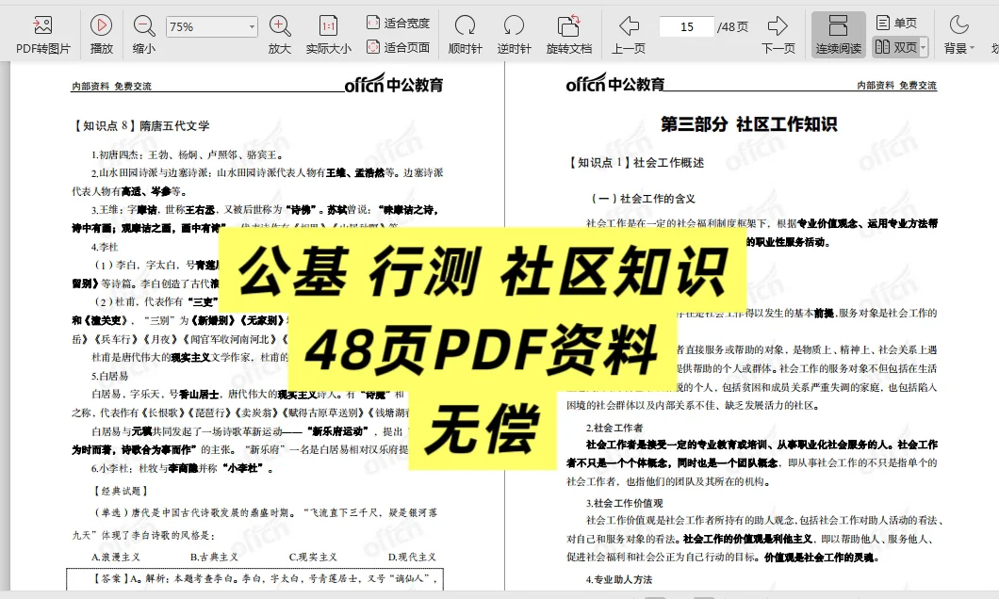Screen dimensions: 999x599
Task: Click the /48页 page count label
Action: [x=732, y=26]
